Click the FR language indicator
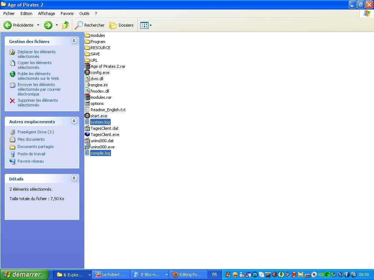 tap(214, 275)
